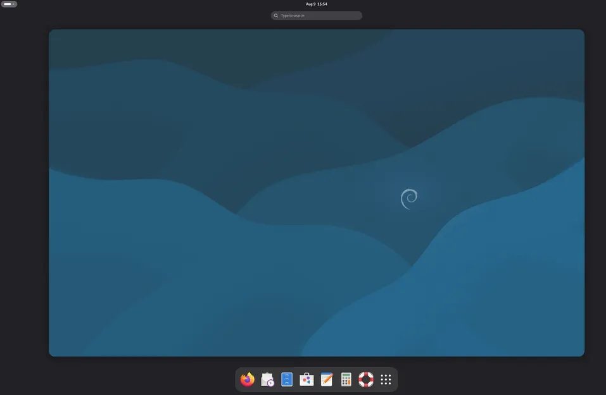
Task: Click the empty top bar between indicator and clock
Action: point(158,4)
